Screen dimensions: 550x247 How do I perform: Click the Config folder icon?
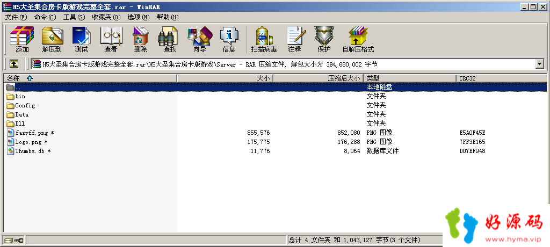pos(10,105)
